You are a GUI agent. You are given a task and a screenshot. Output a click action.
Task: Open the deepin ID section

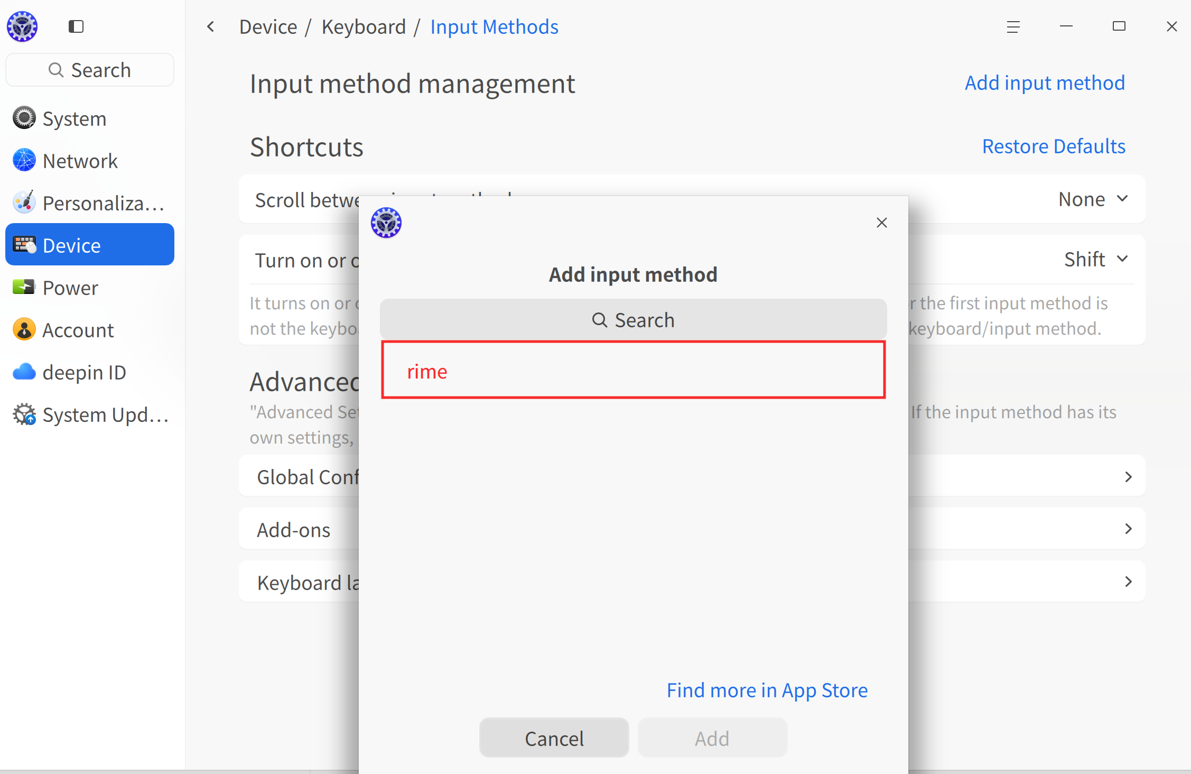point(83,372)
